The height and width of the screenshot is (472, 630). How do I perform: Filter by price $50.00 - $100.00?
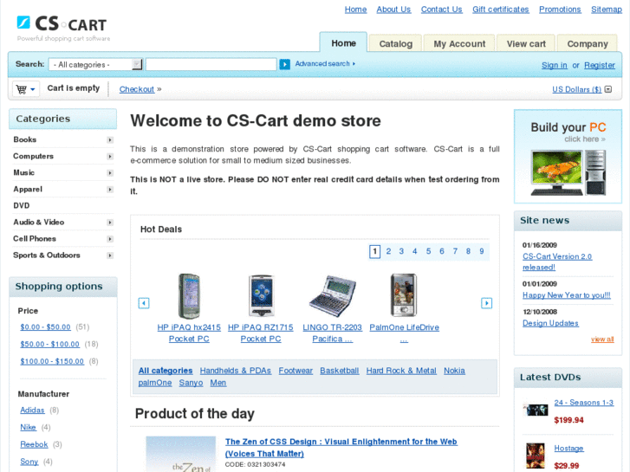click(x=49, y=345)
